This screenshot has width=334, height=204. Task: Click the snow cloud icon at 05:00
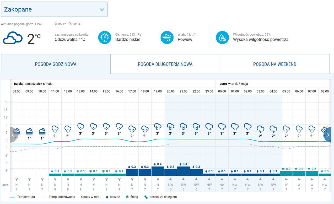tap(286, 129)
